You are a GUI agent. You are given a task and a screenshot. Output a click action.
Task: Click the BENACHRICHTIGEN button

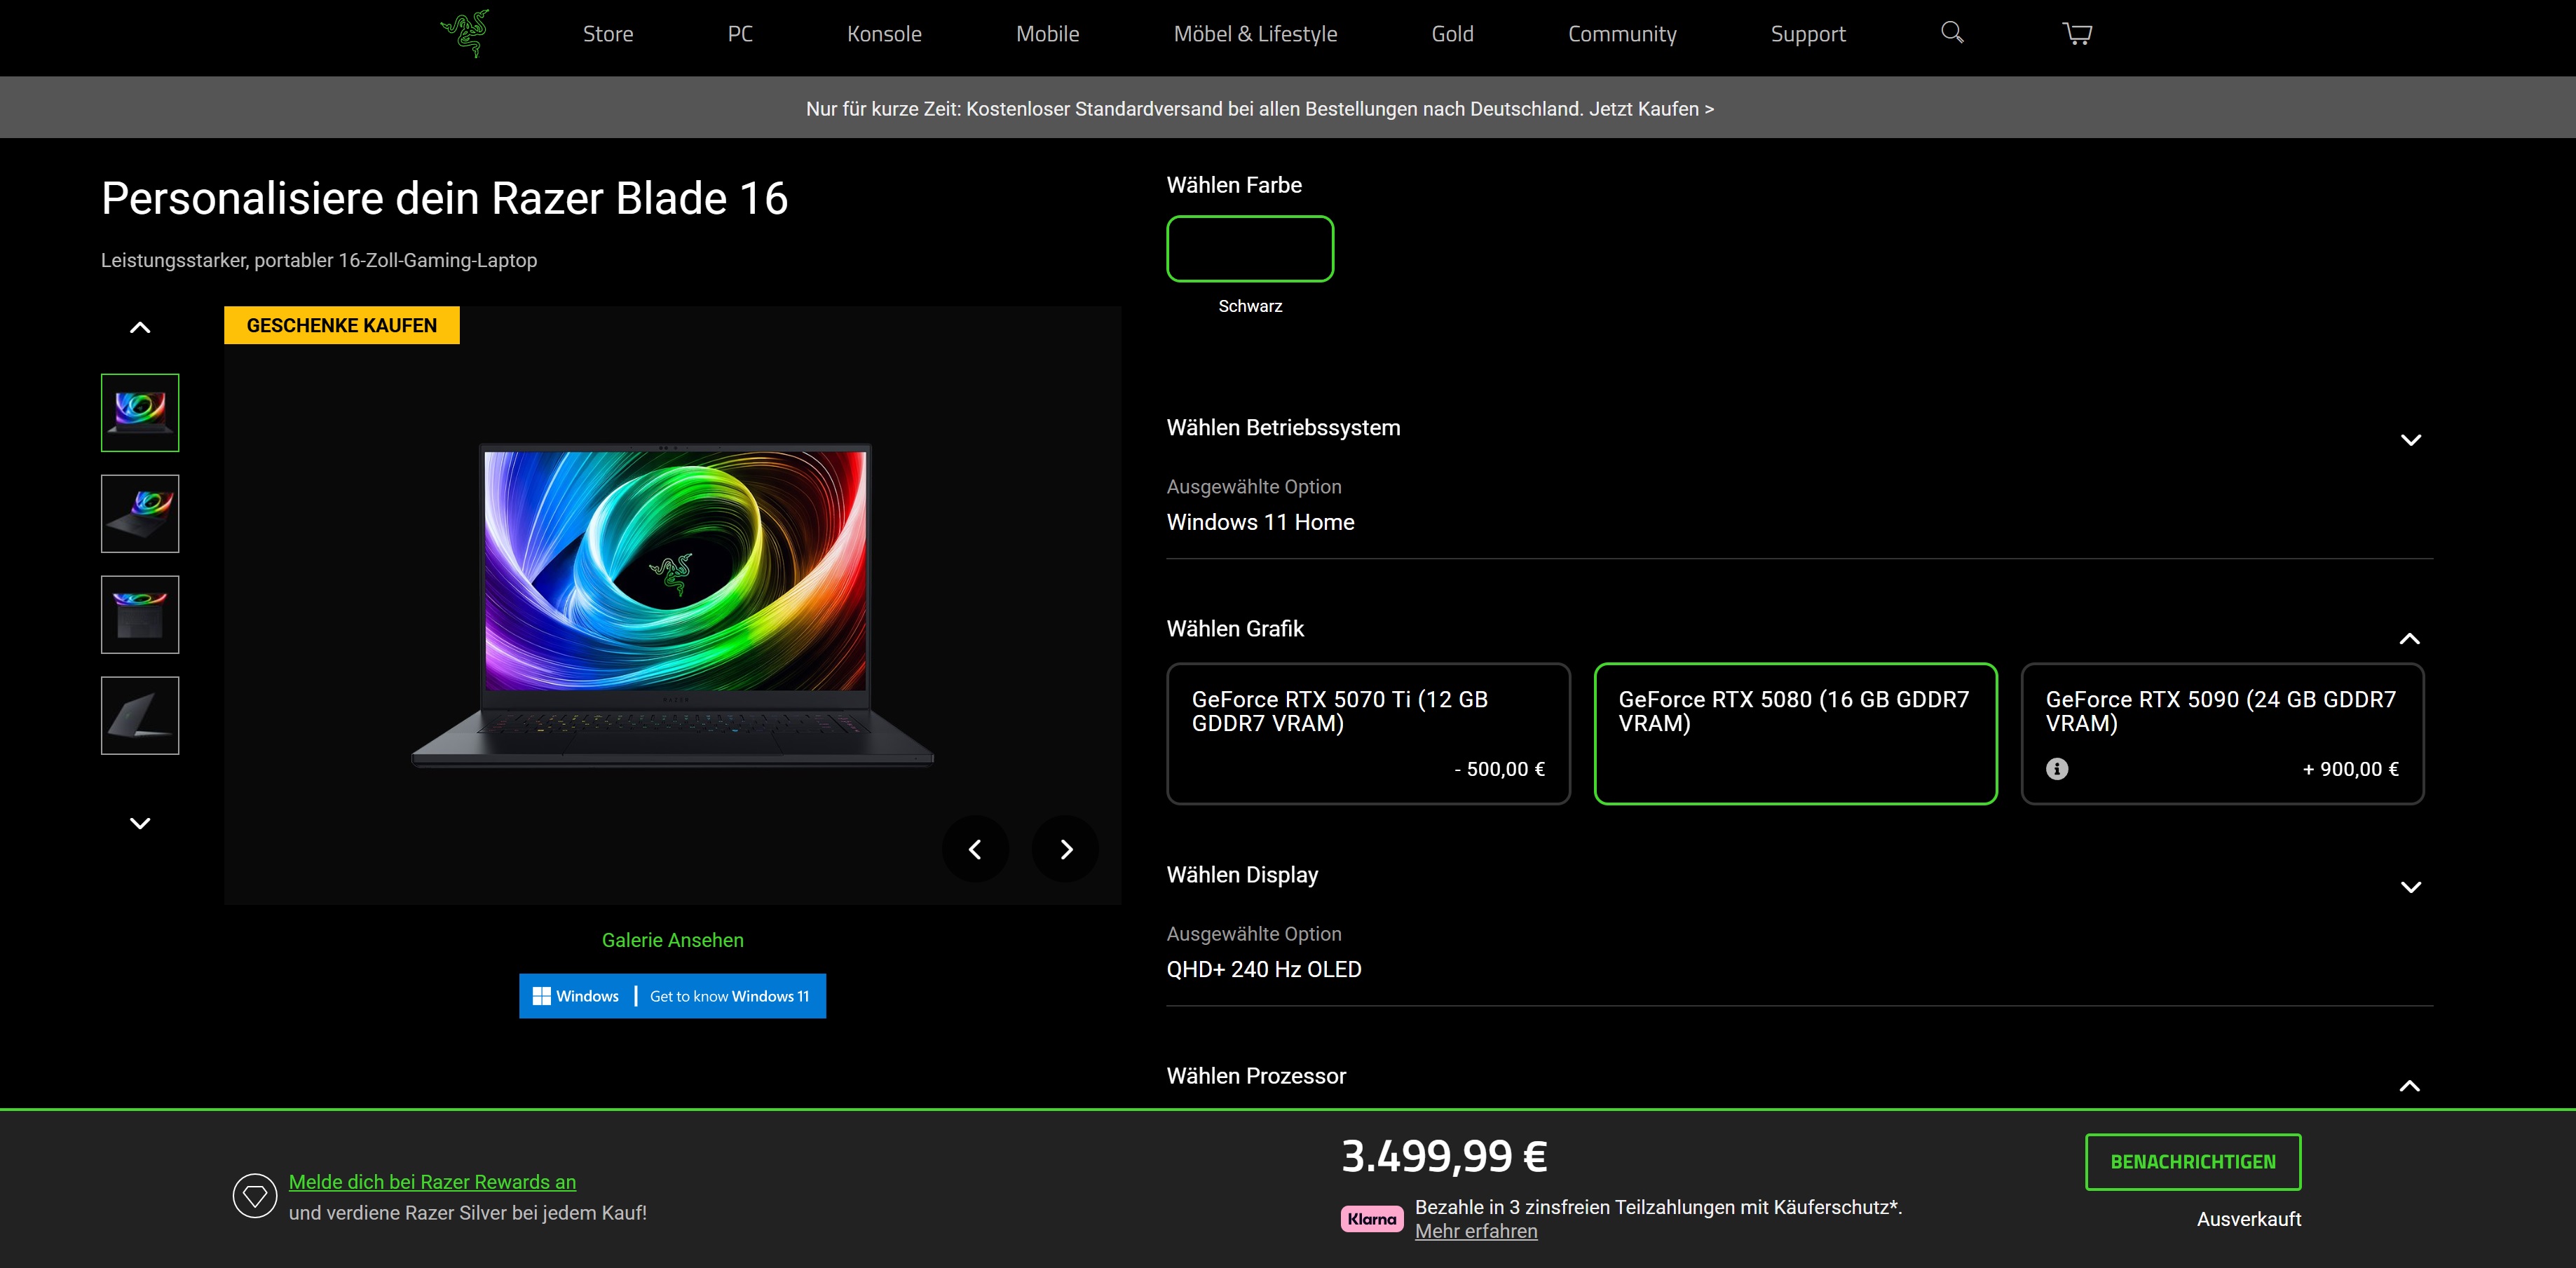pyautogui.click(x=2192, y=1161)
